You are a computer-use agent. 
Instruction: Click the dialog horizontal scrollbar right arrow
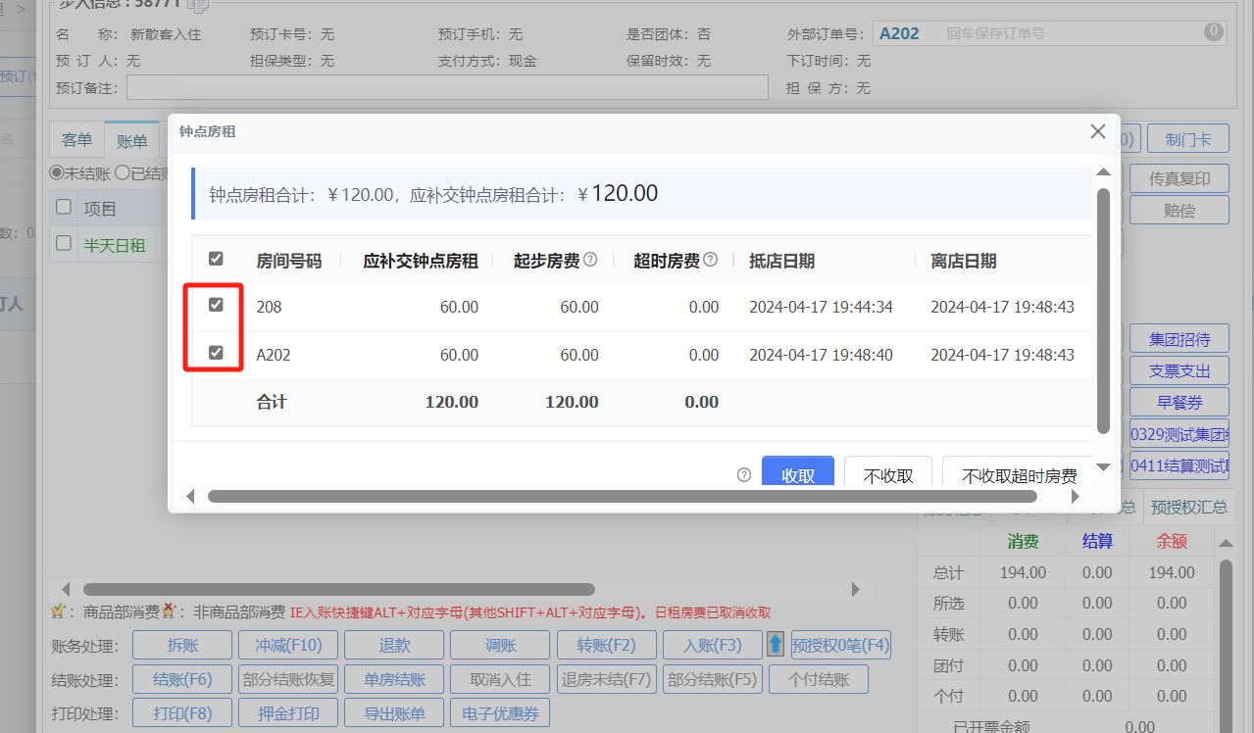[1075, 497]
